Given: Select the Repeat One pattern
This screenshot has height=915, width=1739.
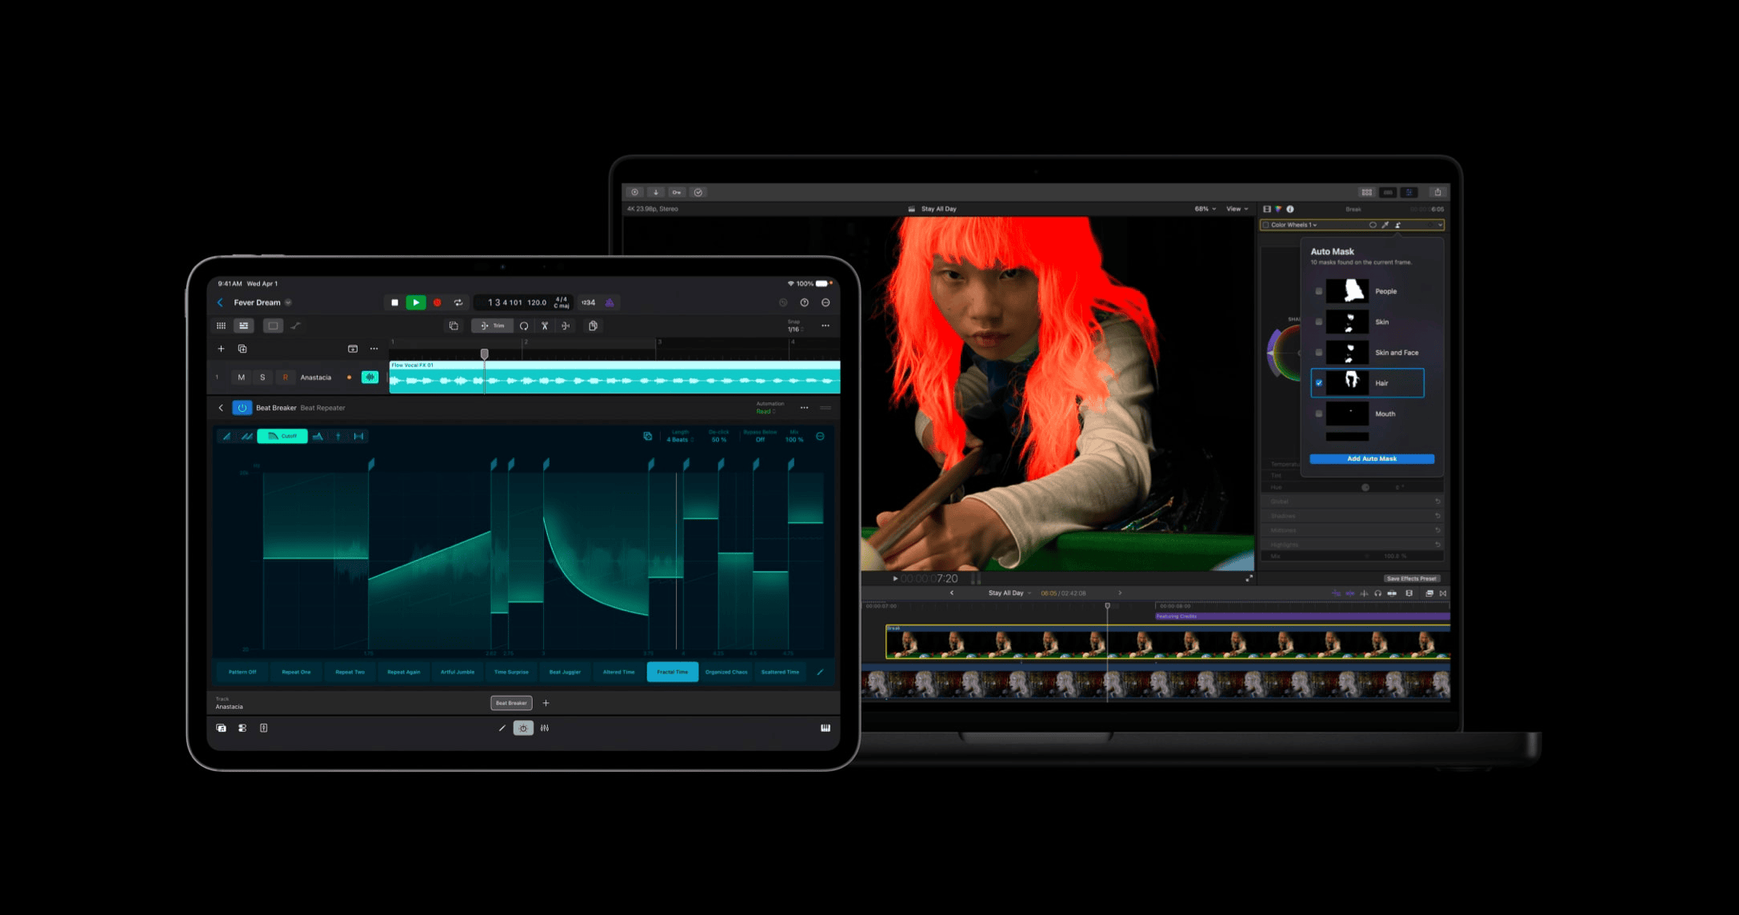Looking at the screenshot, I should pos(296,672).
